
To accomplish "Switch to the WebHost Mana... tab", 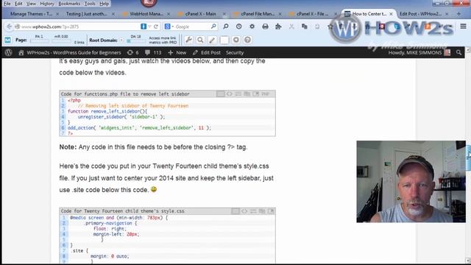I will (146, 14).
